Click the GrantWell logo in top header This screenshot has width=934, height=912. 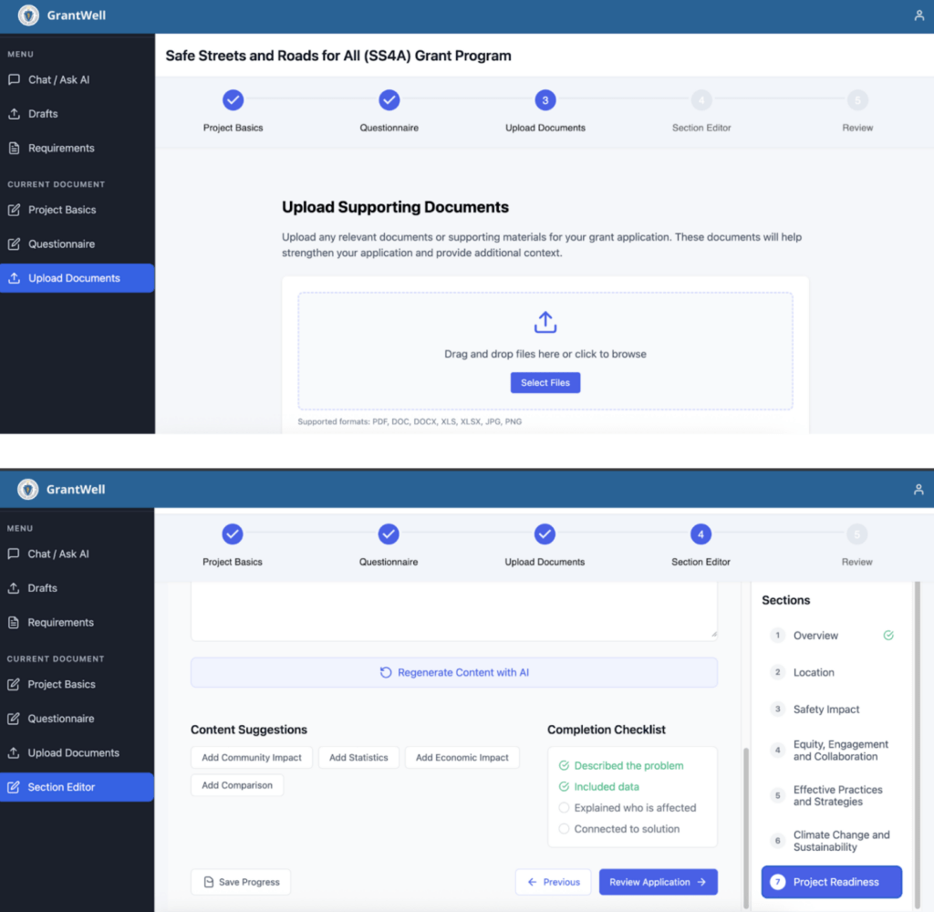[x=28, y=16]
